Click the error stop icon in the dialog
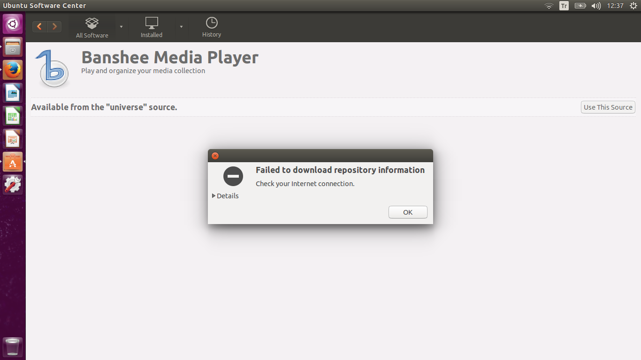The height and width of the screenshot is (360, 641). pyautogui.click(x=233, y=176)
